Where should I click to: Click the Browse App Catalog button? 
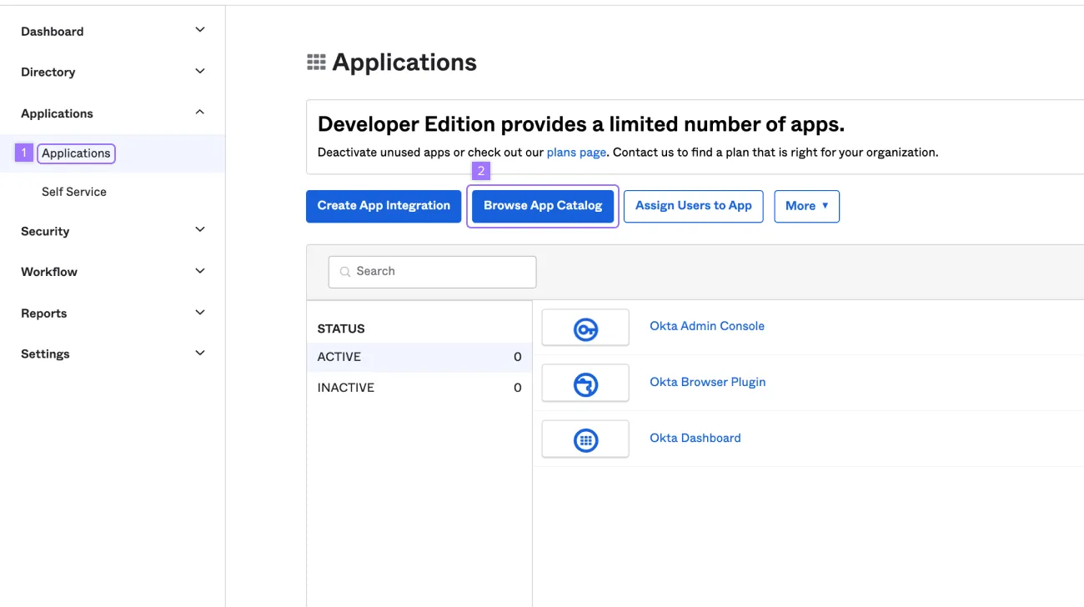(x=542, y=205)
